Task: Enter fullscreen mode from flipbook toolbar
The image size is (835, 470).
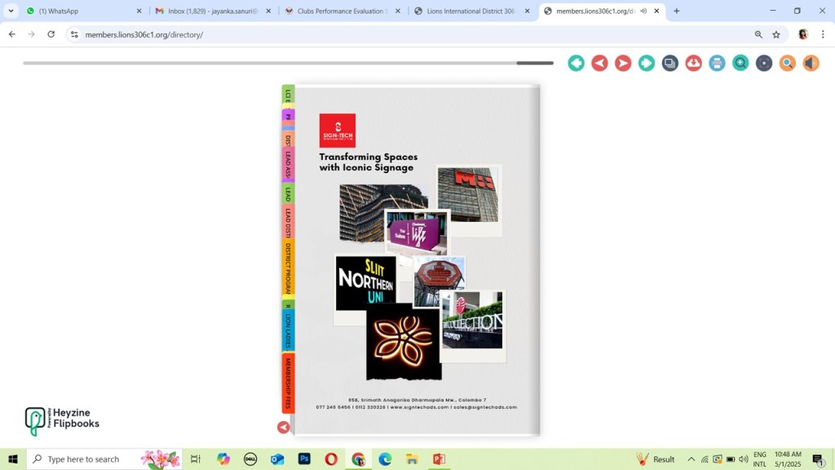Action: 763,63
